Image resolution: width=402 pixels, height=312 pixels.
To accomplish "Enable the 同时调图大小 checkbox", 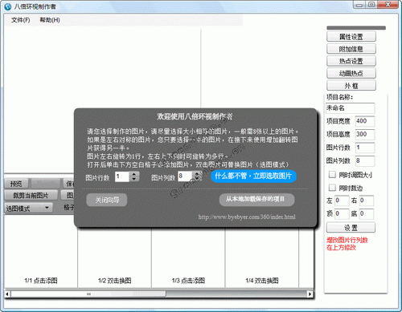I will 332,175.
